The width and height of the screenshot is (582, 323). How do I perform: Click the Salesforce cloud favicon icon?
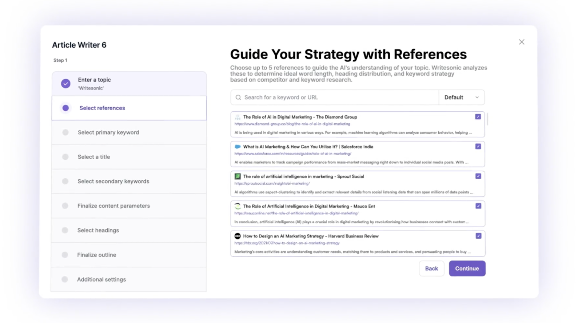tap(238, 147)
